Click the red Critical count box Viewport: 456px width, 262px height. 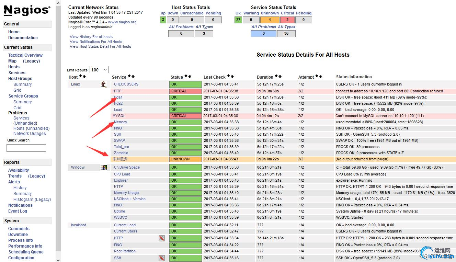[287, 20]
